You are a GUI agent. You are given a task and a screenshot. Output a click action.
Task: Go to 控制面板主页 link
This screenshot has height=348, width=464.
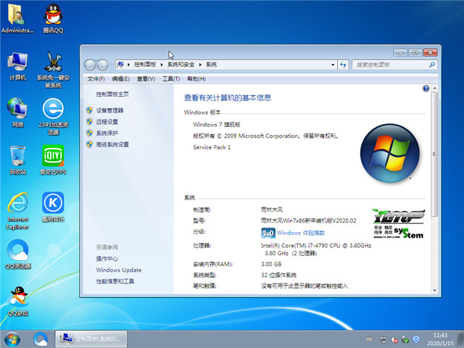click(x=112, y=94)
